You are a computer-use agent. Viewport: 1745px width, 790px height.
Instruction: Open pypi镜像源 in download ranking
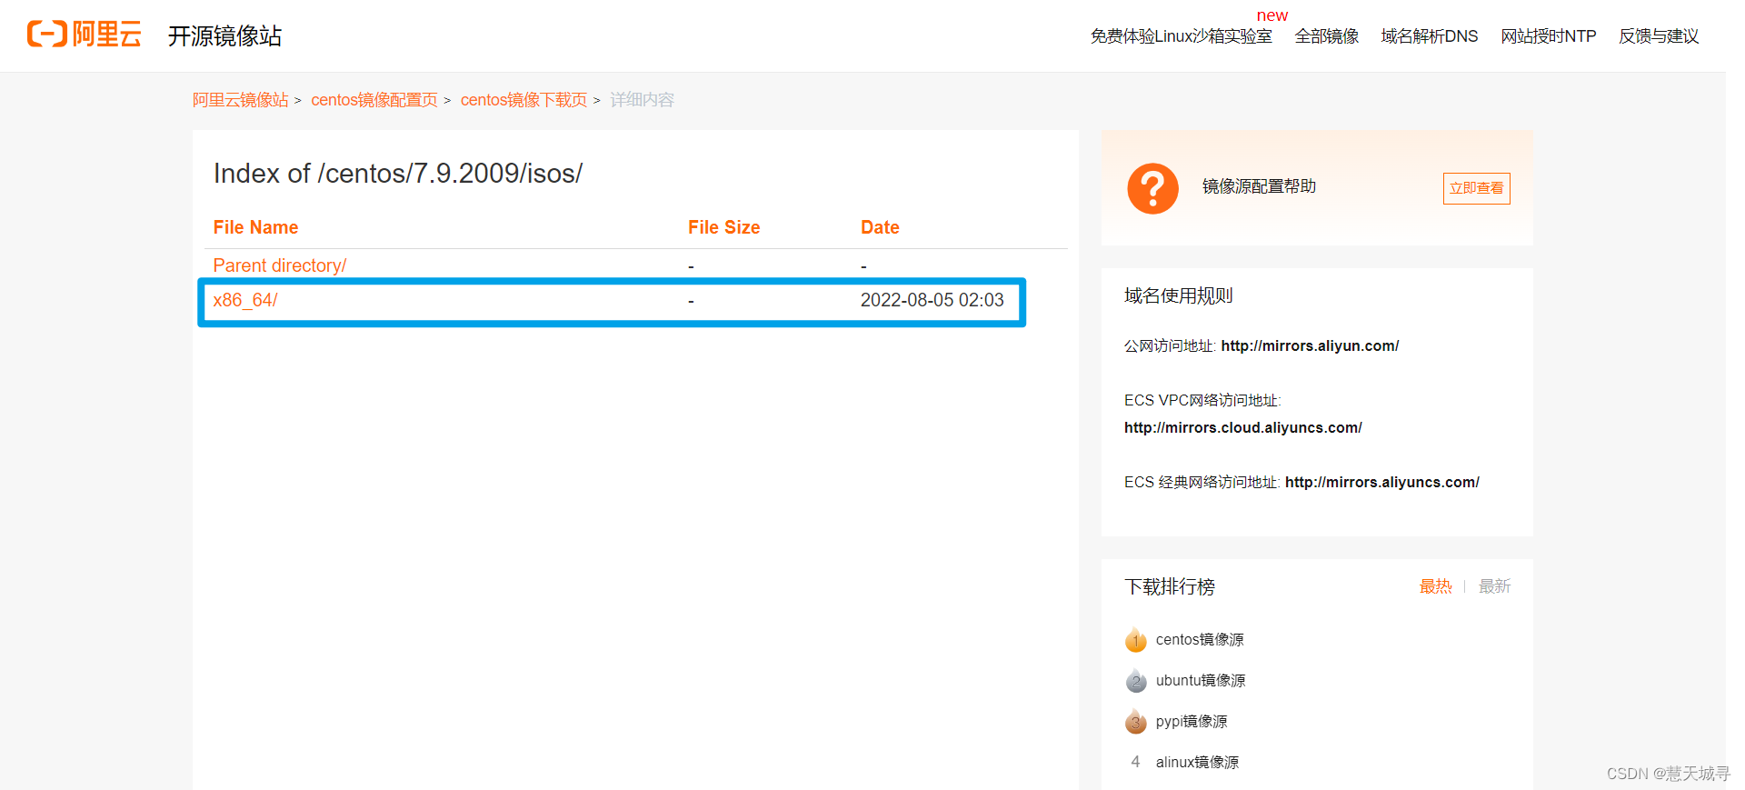click(x=1192, y=722)
